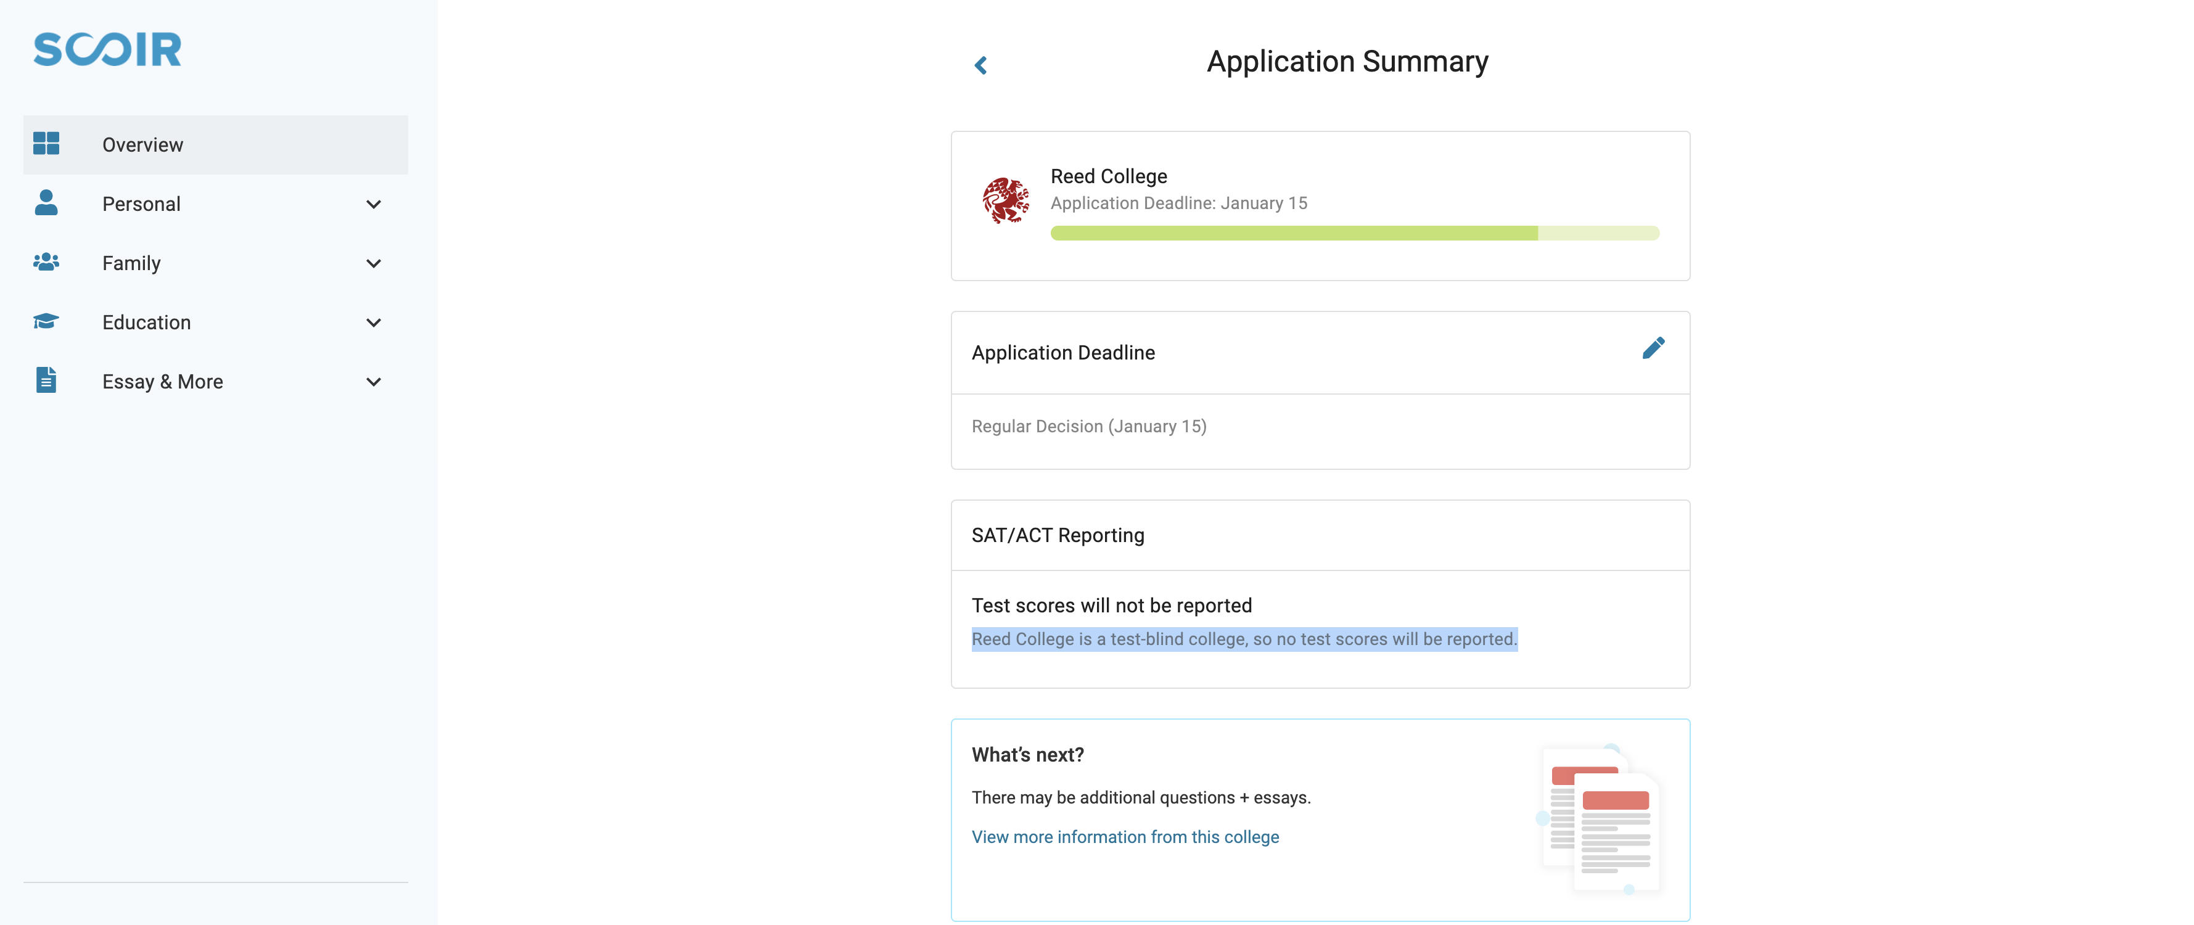This screenshot has width=2194, height=925.
Task: Click the documents illustration in What's next
Action: pyautogui.click(x=1600, y=820)
